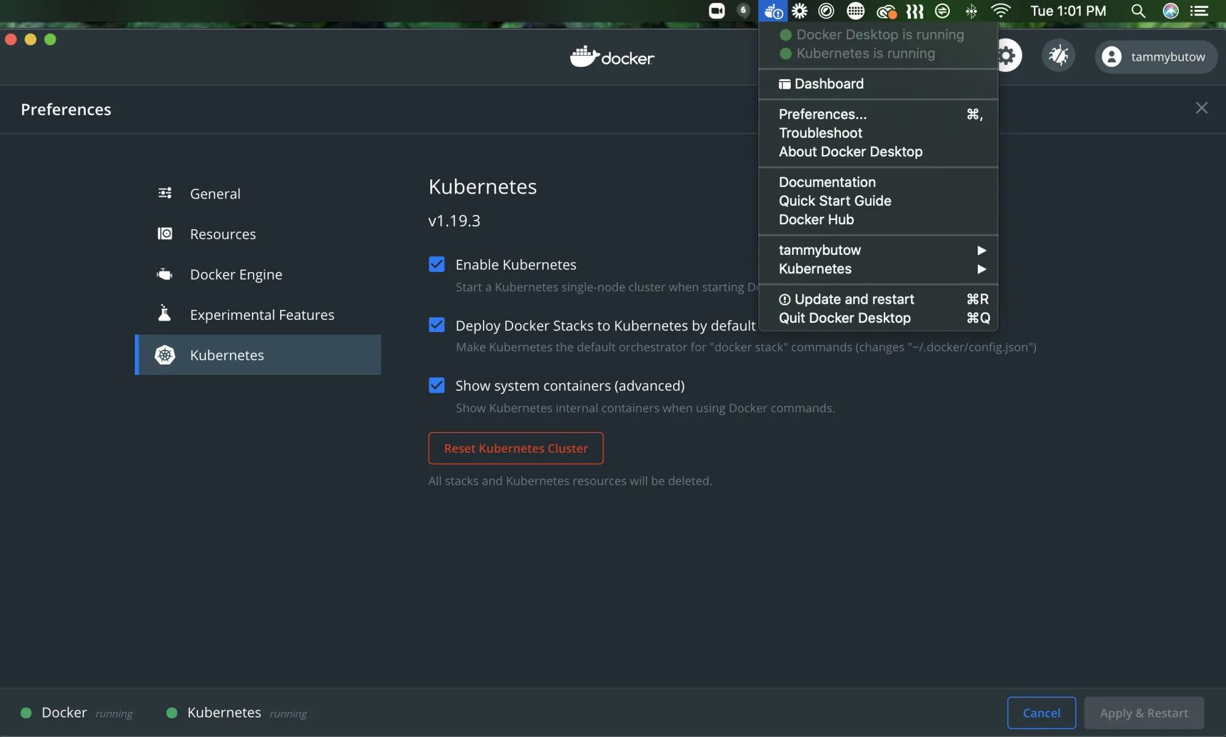
Task: Choose Preferences... in Docker menu
Action: click(878, 115)
